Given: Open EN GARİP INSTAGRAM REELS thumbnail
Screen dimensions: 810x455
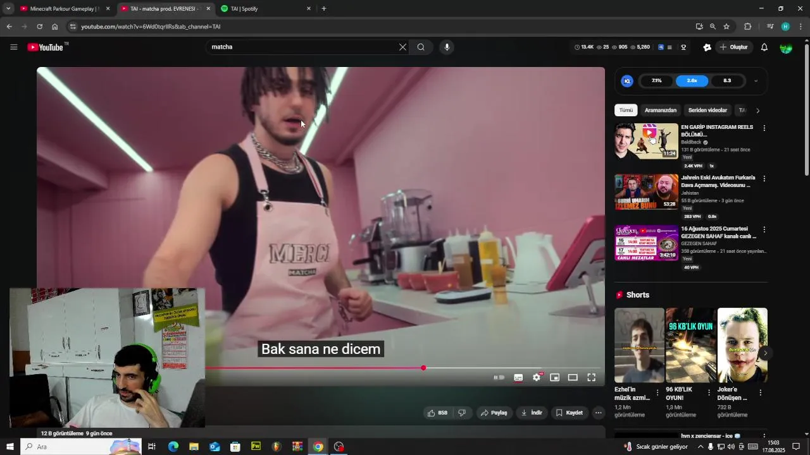Looking at the screenshot, I should click(646, 141).
